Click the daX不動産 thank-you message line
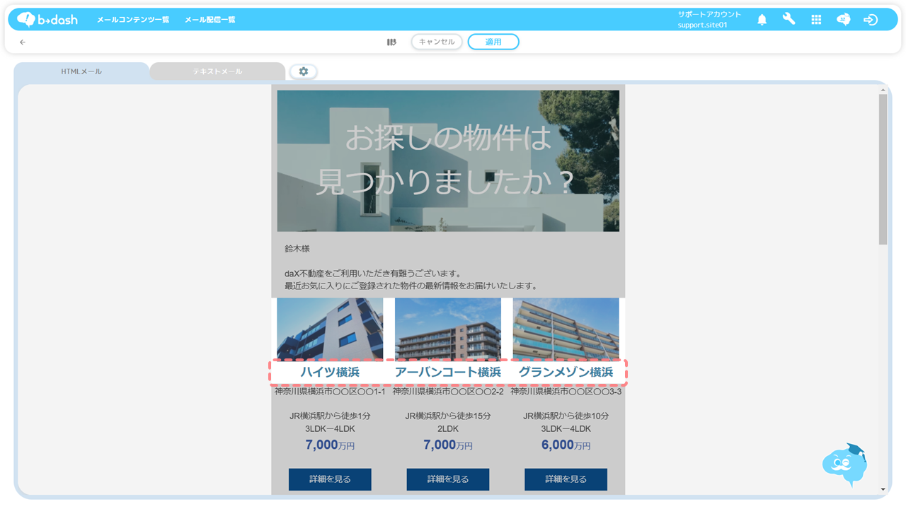 pyautogui.click(x=373, y=274)
